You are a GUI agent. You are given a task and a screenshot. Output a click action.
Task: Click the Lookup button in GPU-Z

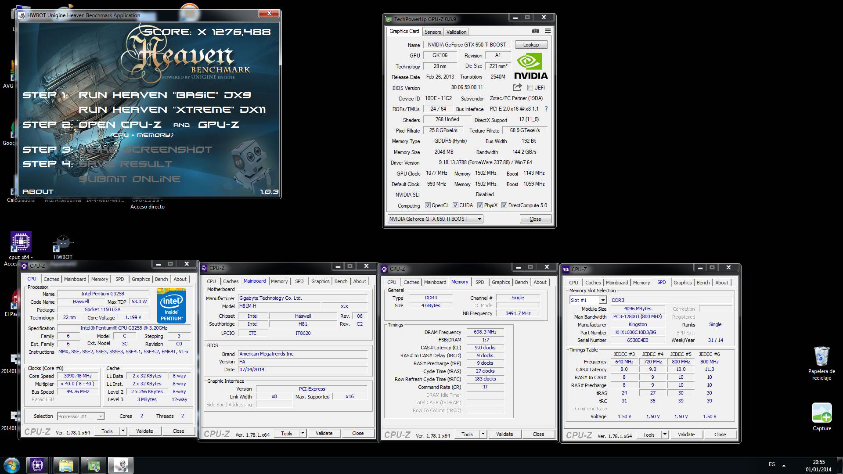point(531,45)
